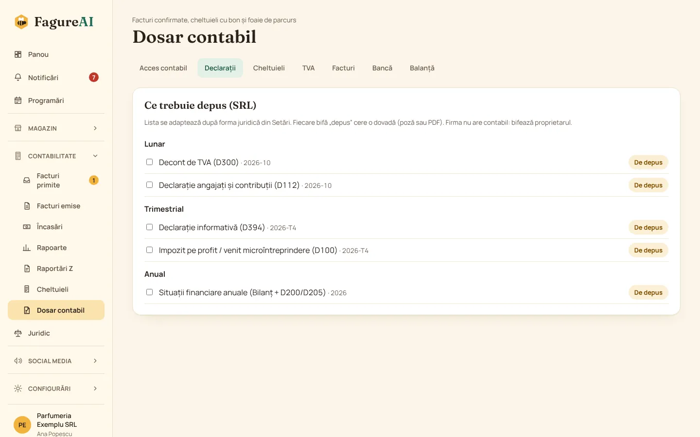Click the Contabilitate ledger icon
Viewport: 700px width, 437px height.
(x=18, y=156)
